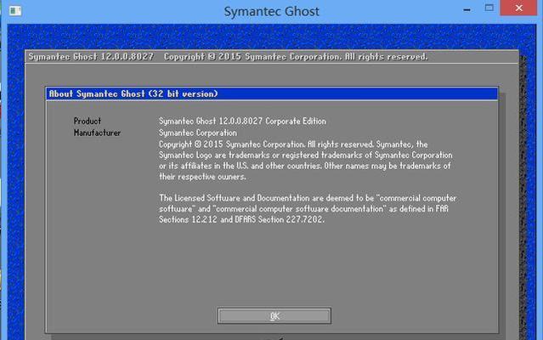Select the 'Manufacturer' label
This screenshot has height=340, width=543.
click(x=98, y=133)
